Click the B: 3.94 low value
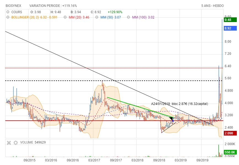The height and width of the screenshot is (165, 239). tap(76, 12)
